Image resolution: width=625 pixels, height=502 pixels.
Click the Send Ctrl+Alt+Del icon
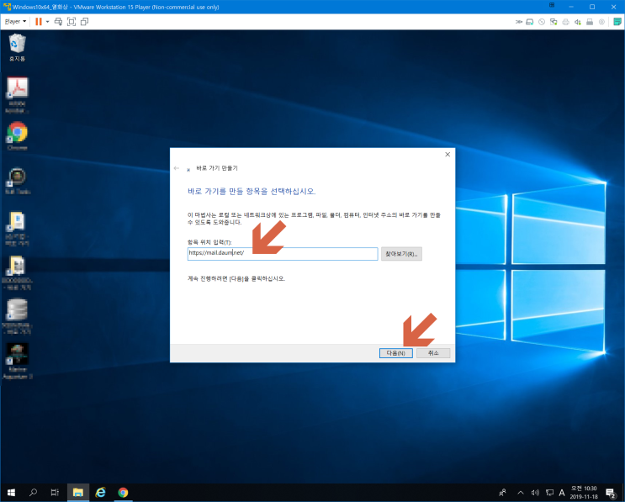click(x=58, y=22)
